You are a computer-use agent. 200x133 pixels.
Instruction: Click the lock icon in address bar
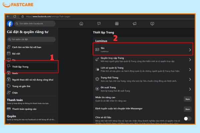click(23, 17)
